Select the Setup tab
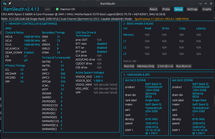The height and width of the screenshot is (139, 215). pos(178,9)
